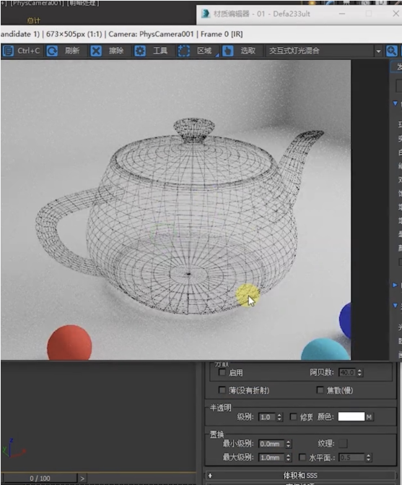Enable the 启用 checkbox
This screenshot has height=485, width=402.
[222, 372]
